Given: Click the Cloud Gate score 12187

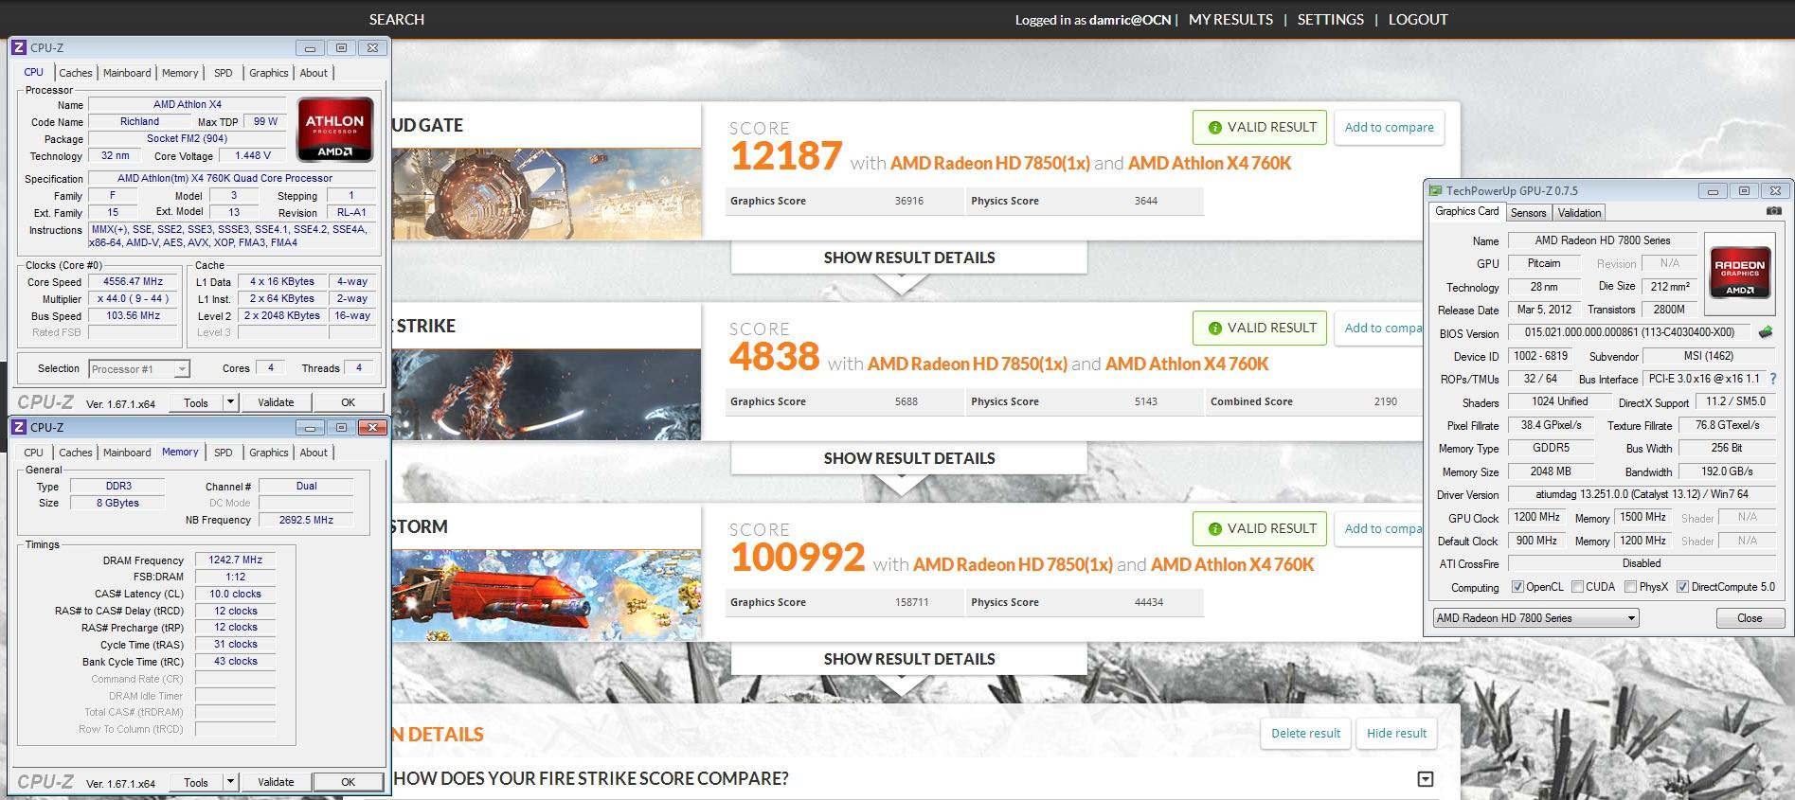Looking at the screenshot, I should click(786, 156).
